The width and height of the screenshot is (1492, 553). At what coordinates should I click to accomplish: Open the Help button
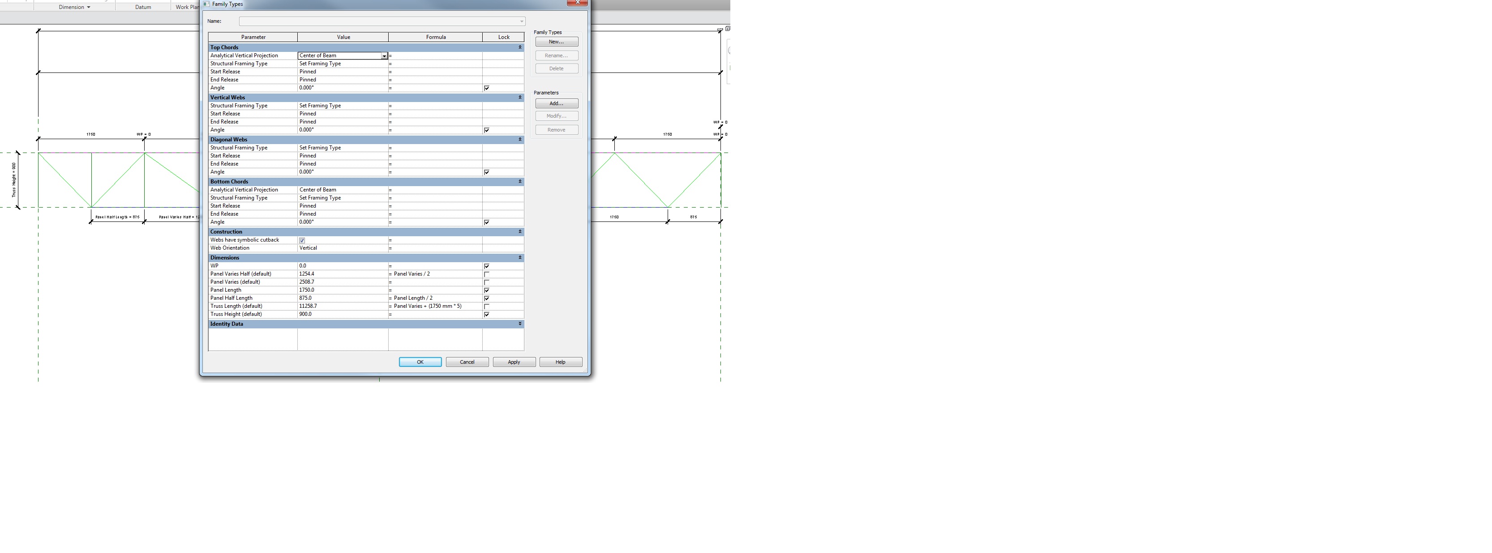pyautogui.click(x=560, y=362)
